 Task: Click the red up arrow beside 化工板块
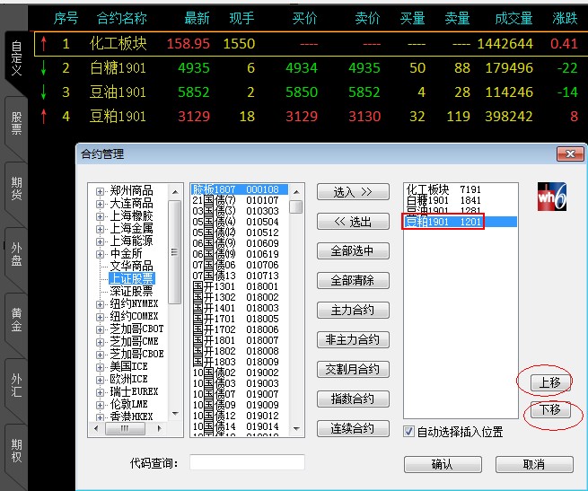coord(42,43)
